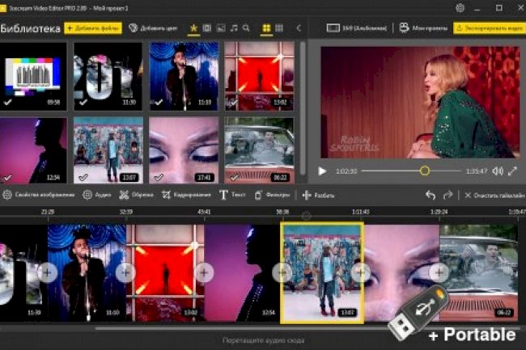Screen dimensions: 526x350
Task: Collapse the library panel with chevron arrow
Action: (x=299, y=27)
